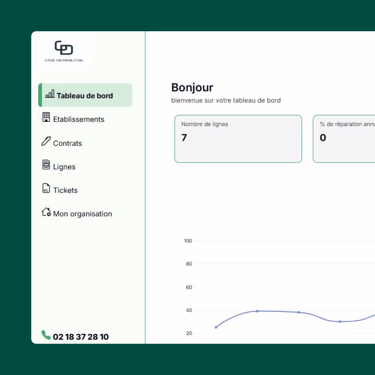Viewport: 375px width, 375px height.
Task: Click the phone number 02 18 37 28 10
Action: pos(81,337)
